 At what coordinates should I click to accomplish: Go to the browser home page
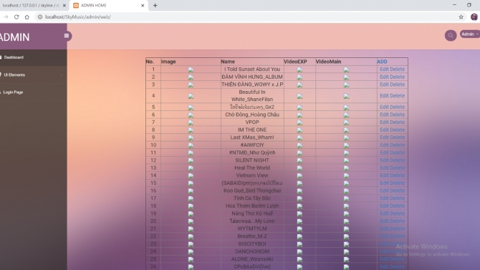click(x=27, y=17)
